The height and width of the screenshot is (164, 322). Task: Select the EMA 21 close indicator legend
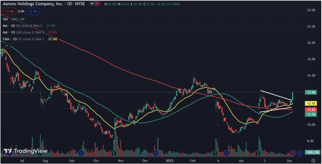point(30,39)
